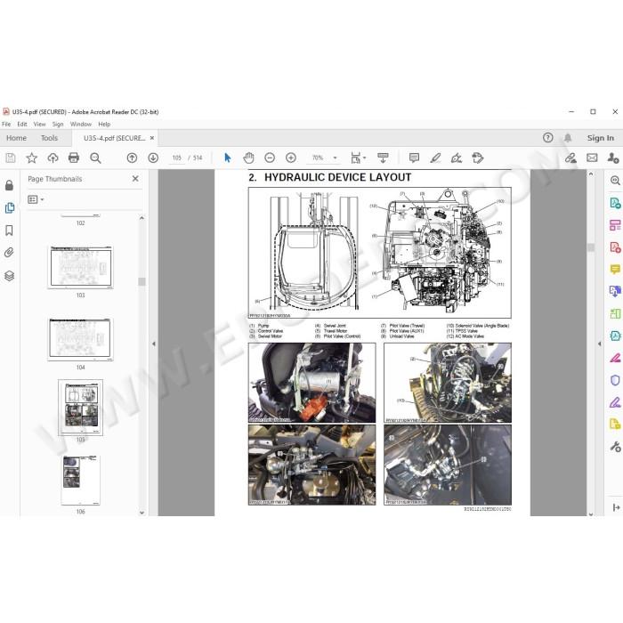The width and height of the screenshot is (623, 623).
Task: Open Fill & Sign tool in right pane
Action: [x=615, y=402]
